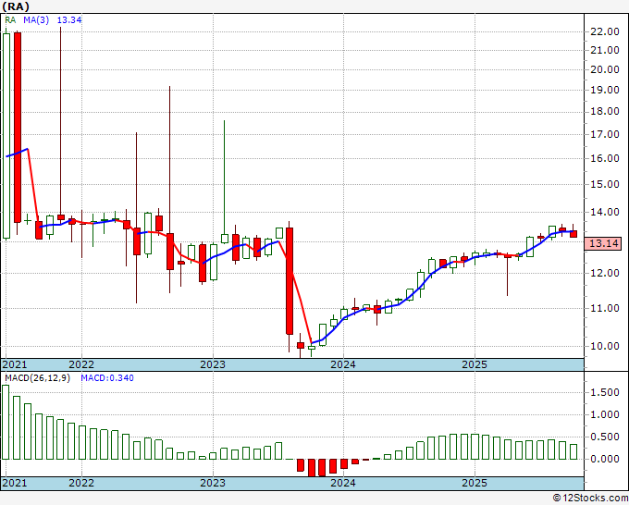Click 2022 on the MACD timeline
Image resolution: width=629 pixels, height=505 pixels.
[x=81, y=483]
